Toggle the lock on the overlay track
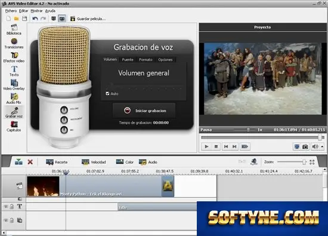Image resolution: width=328 pixels, height=236 pixels. (x=12, y=220)
